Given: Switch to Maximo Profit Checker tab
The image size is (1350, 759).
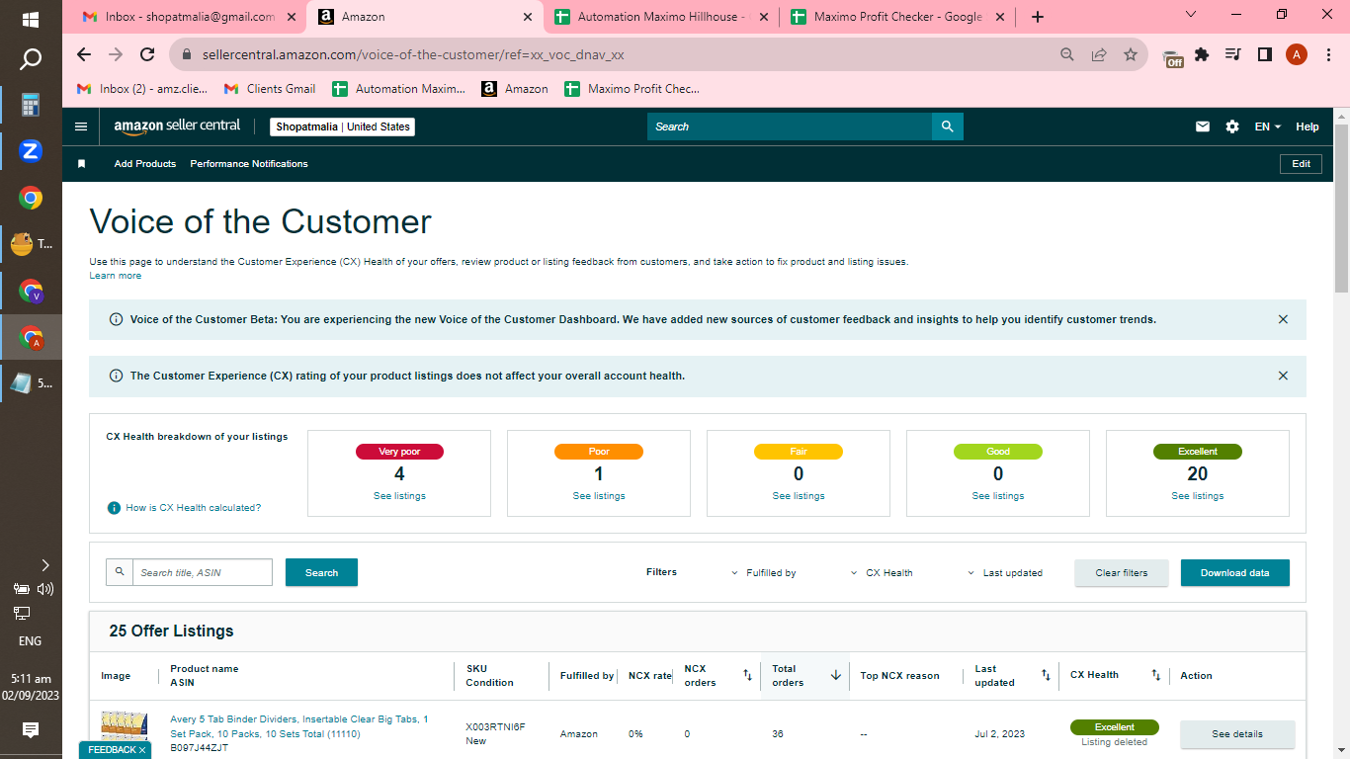Looking at the screenshot, I should pyautogui.click(x=896, y=17).
